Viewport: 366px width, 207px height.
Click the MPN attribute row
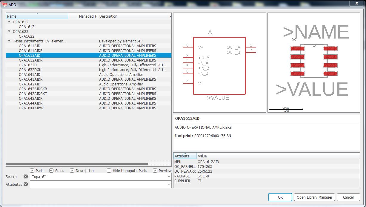pyautogui.click(x=267, y=162)
